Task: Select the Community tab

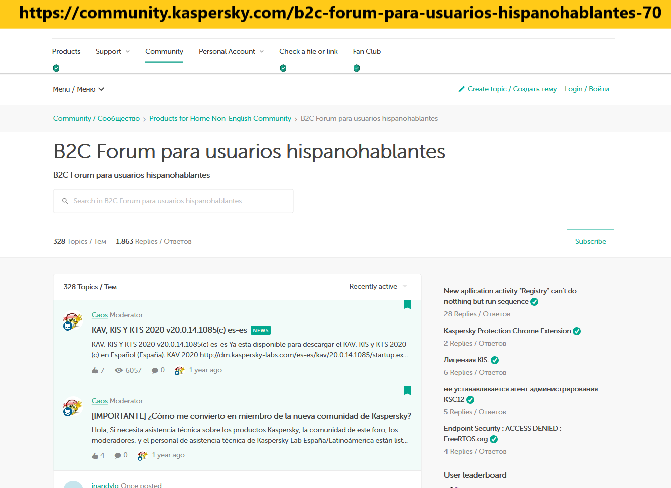Action: (164, 51)
